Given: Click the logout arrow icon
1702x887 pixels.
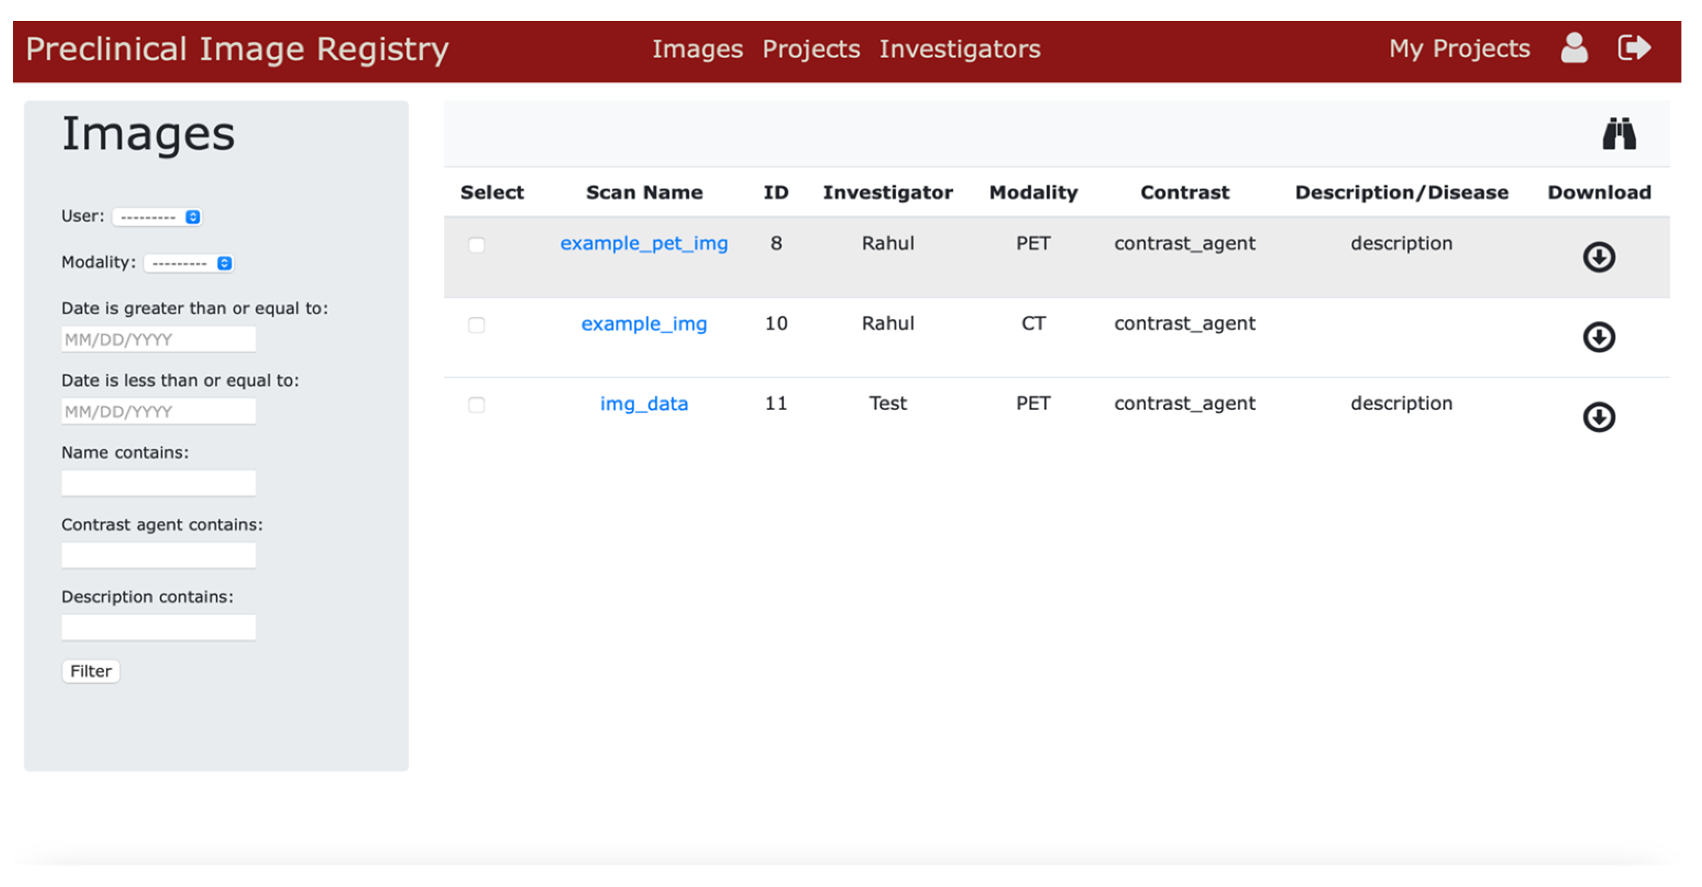Looking at the screenshot, I should 1634,48.
